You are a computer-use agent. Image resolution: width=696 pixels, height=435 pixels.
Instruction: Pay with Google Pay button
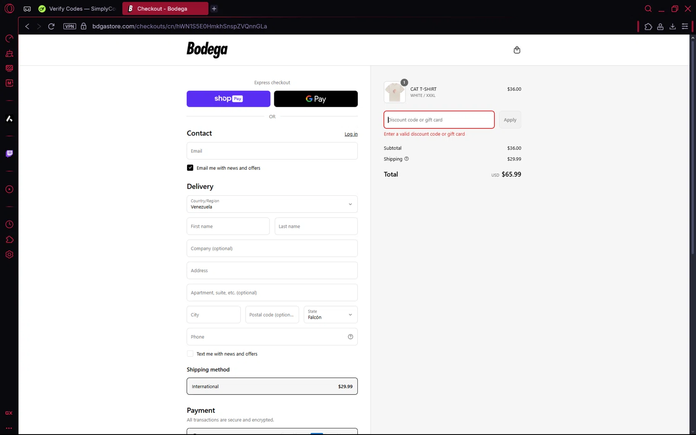coord(316,99)
